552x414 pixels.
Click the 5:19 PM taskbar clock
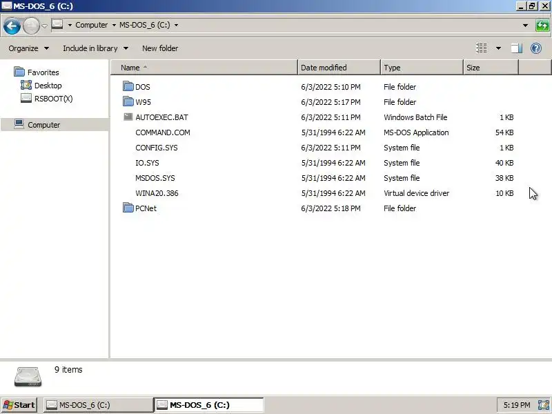(x=516, y=405)
